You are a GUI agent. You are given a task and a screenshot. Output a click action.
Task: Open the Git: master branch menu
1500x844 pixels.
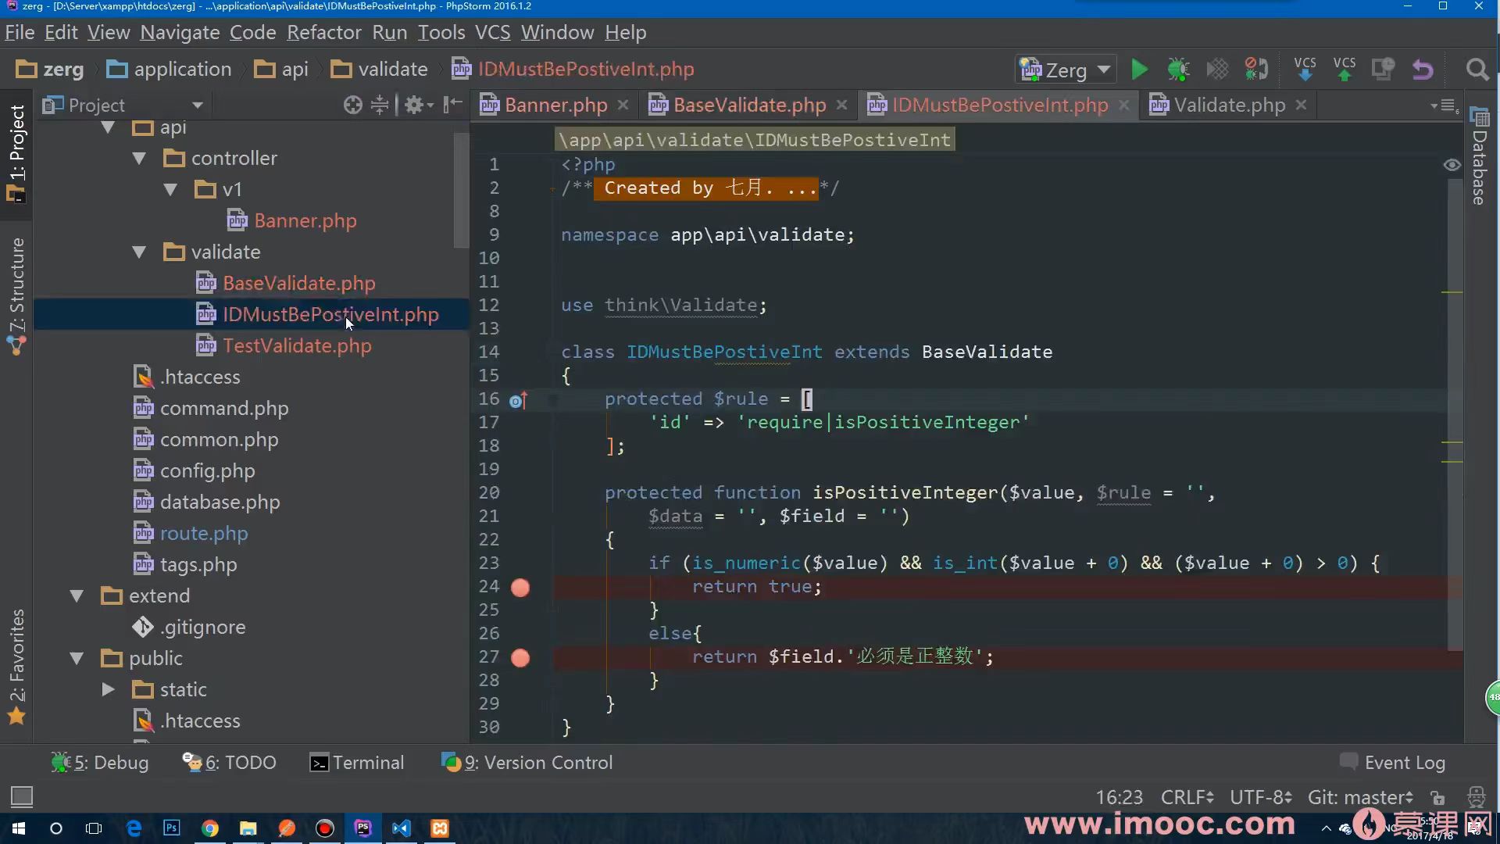pyautogui.click(x=1360, y=798)
